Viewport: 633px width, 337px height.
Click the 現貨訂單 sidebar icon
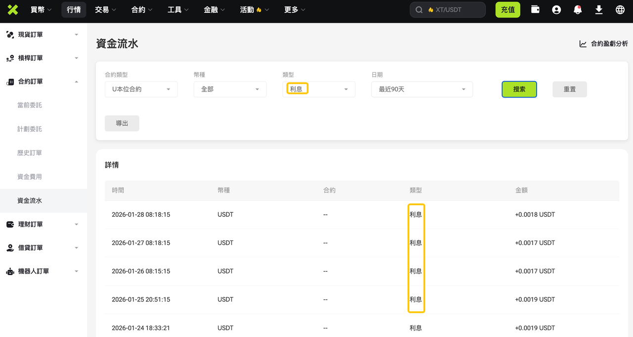(10, 35)
